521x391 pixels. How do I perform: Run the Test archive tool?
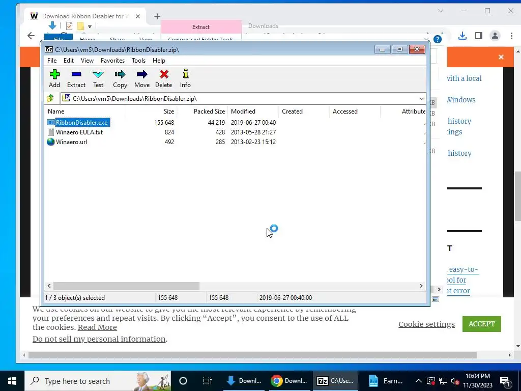coord(98,78)
